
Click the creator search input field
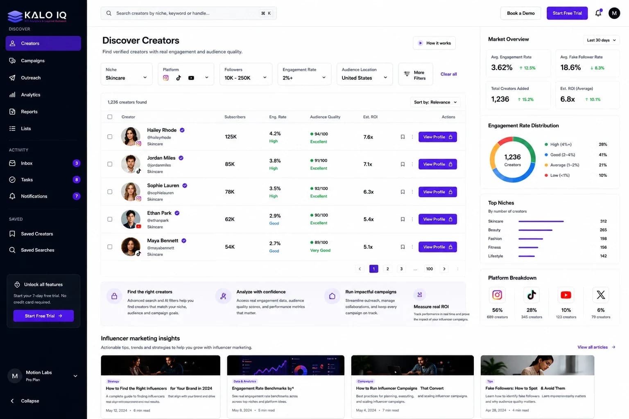point(188,13)
